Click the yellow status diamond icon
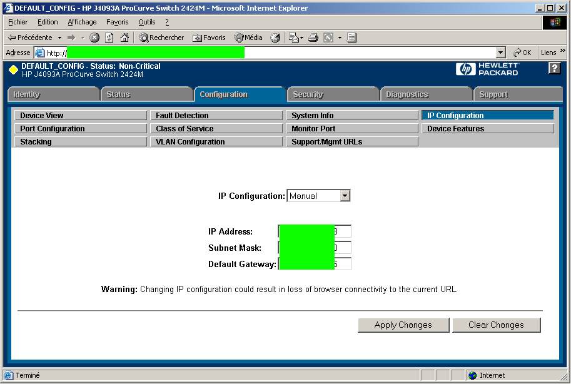Viewport: 571px width, 384px height. point(14,69)
